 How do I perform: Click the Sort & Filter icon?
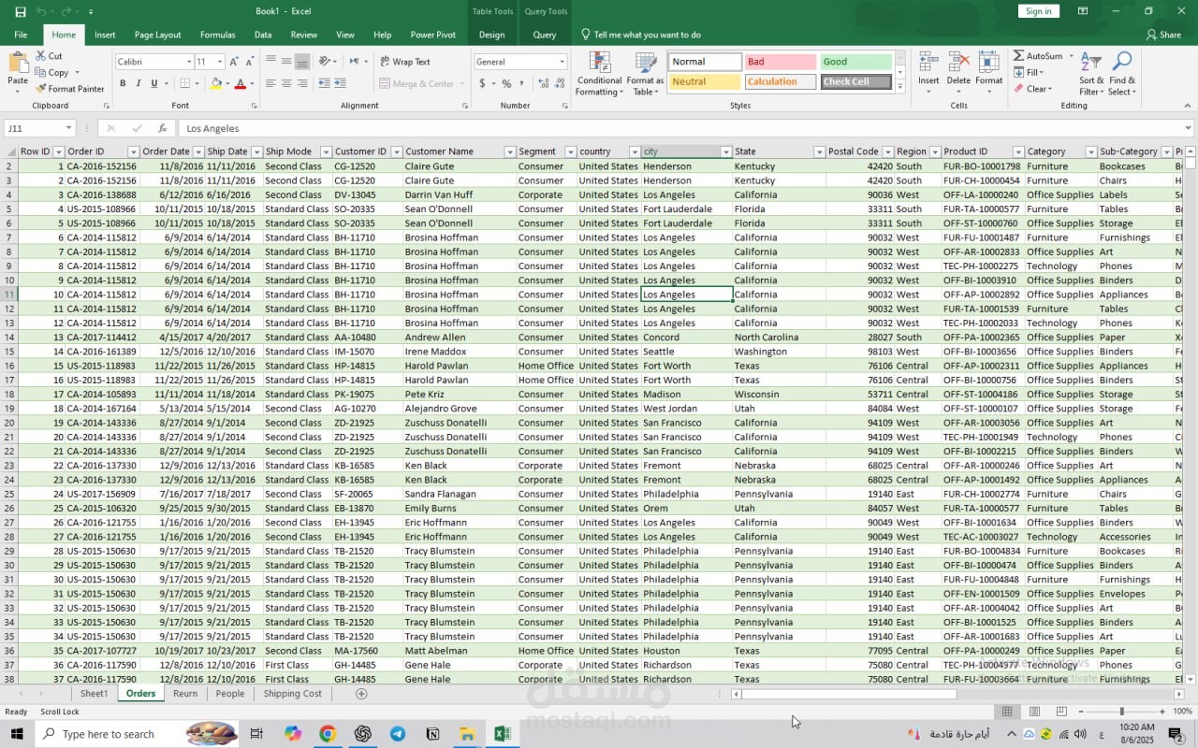coord(1091,74)
